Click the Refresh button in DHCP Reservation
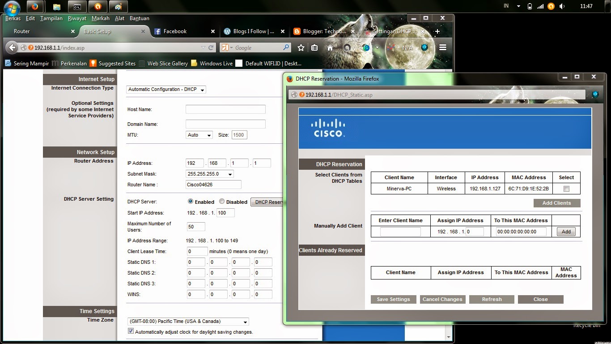The height and width of the screenshot is (344, 611). [492, 299]
